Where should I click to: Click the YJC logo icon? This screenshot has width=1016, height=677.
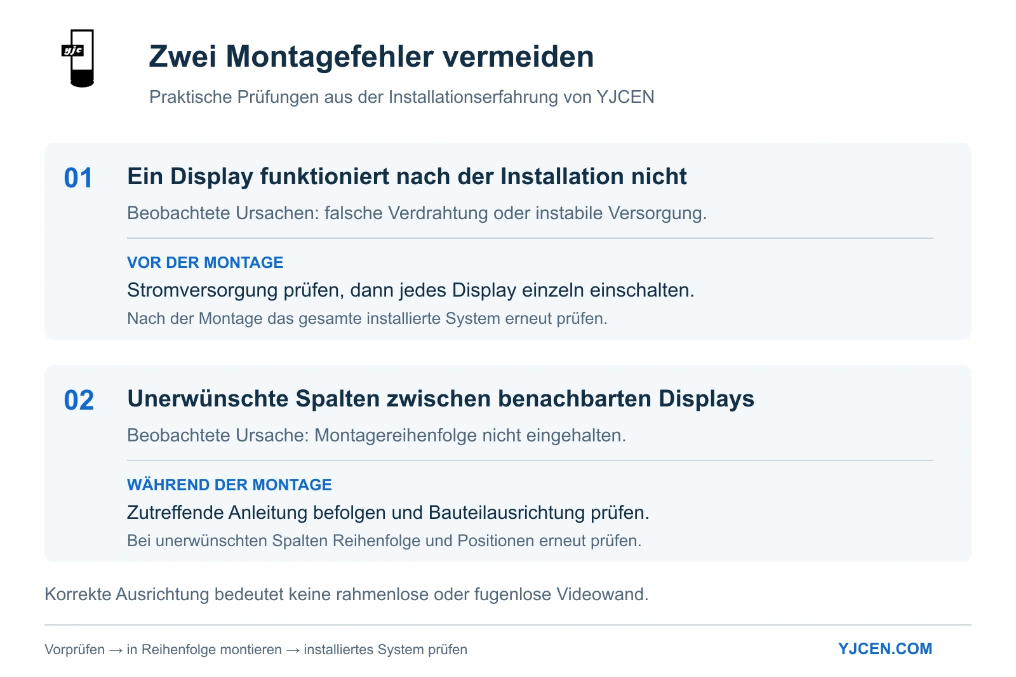(x=78, y=58)
